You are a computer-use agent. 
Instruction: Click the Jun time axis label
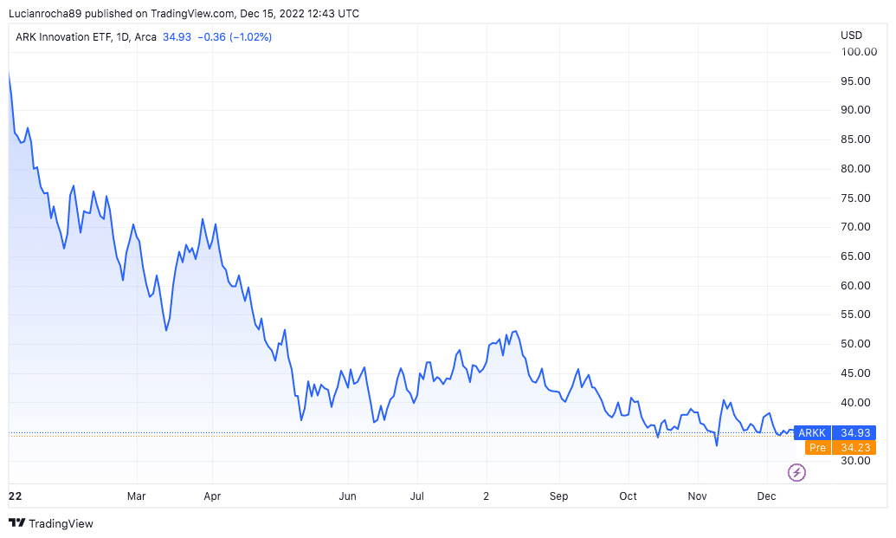(347, 496)
